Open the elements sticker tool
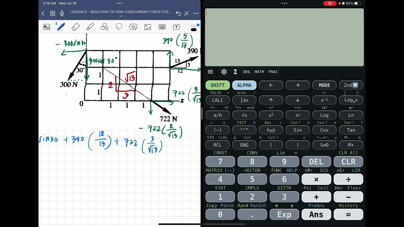Image resolution: width=404 pixels, height=227 pixels. pos(133,27)
